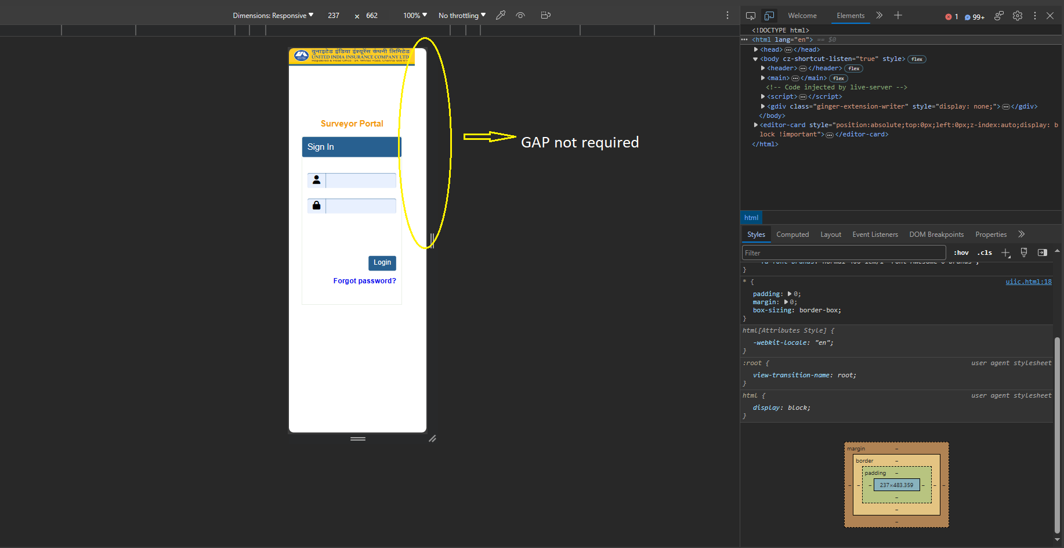Click the rotate/posture icon in device toolbar

click(545, 16)
